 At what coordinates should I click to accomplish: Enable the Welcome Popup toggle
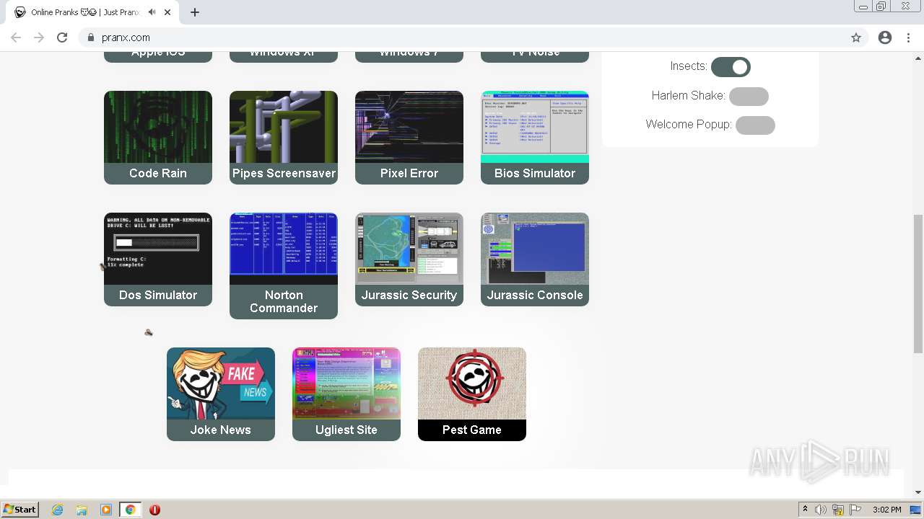755,125
